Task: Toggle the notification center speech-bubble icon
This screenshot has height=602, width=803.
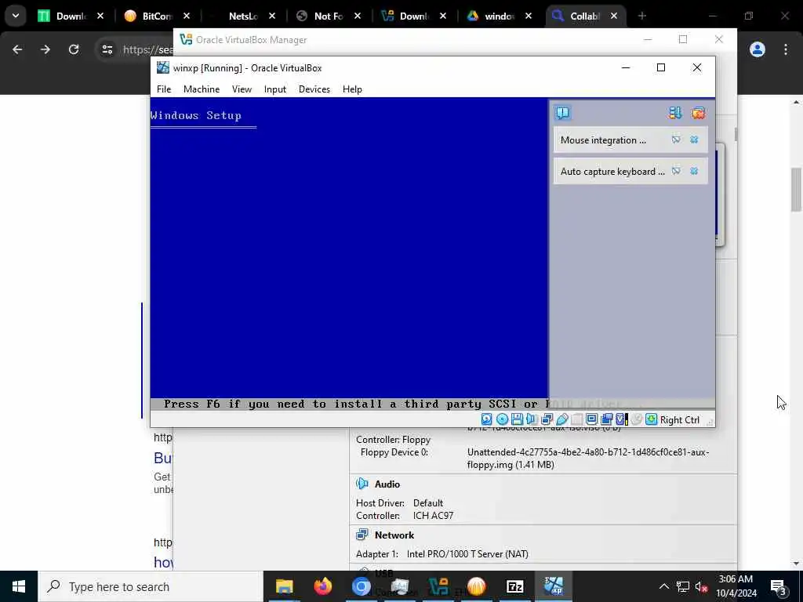Action: click(563, 113)
